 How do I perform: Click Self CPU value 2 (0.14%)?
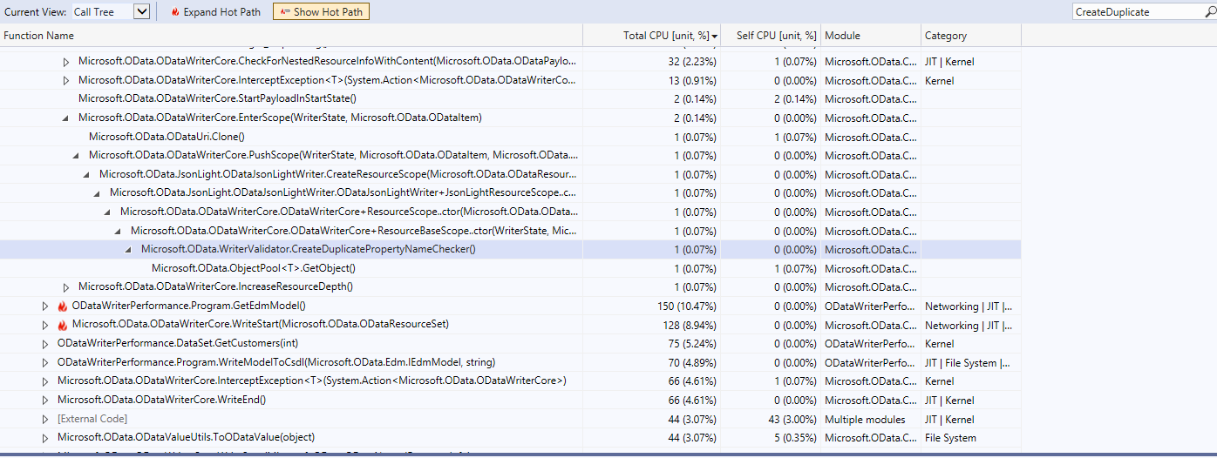(x=797, y=99)
